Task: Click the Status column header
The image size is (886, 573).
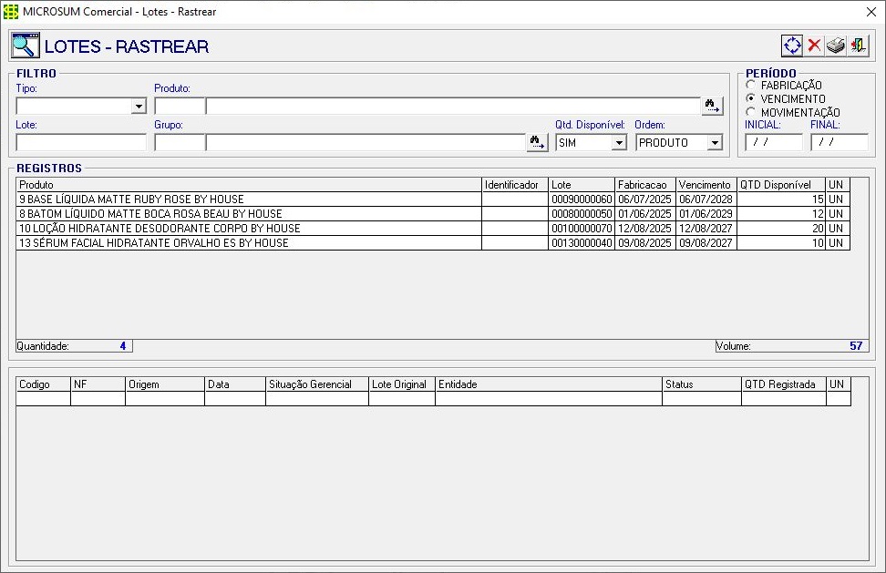Action: (x=702, y=384)
